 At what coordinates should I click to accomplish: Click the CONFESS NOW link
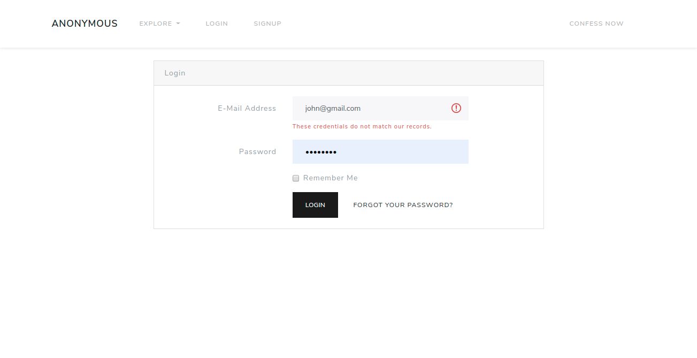pos(596,24)
